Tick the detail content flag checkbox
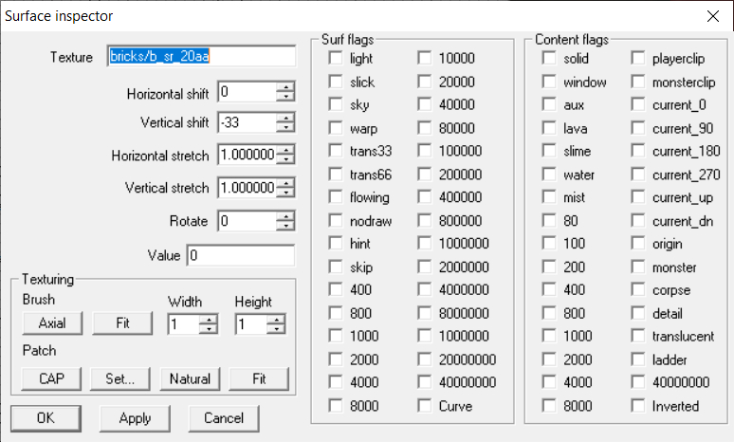 click(638, 313)
